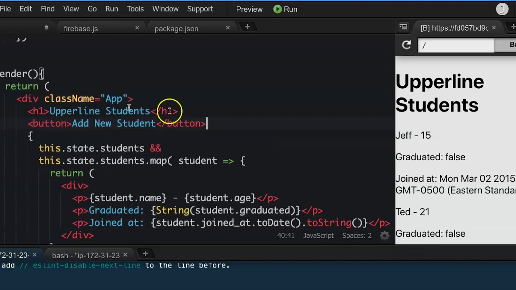516x290 pixels.
Task: Close the bash ip-172-31-23 terminal tab
Action: point(125,255)
